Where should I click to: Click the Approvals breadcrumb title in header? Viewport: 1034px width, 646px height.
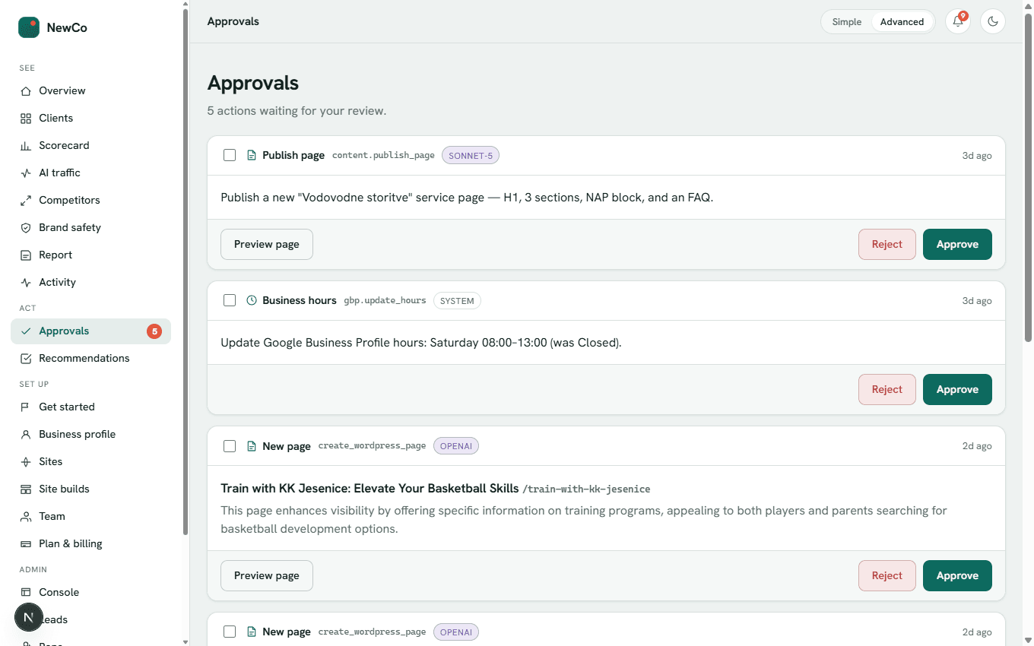point(233,21)
